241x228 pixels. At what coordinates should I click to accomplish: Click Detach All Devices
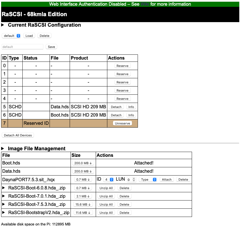[18, 135]
